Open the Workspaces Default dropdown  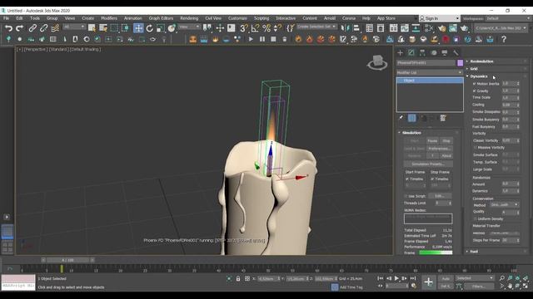pyautogui.click(x=508, y=18)
